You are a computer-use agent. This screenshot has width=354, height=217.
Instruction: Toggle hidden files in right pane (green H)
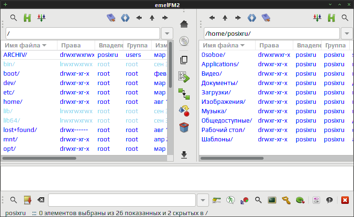[x=331, y=18]
